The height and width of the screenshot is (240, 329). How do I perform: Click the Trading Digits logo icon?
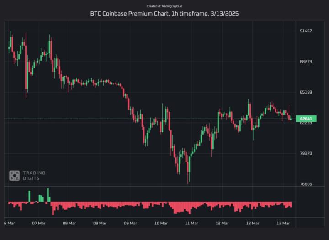14,175
